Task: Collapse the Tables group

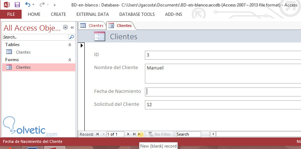Action: pyautogui.click(x=70, y=45)
